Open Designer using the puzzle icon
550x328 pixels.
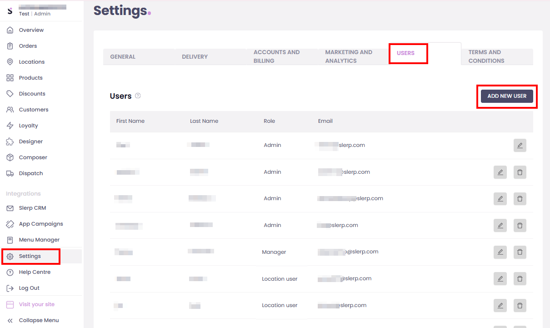pos(10,141)
